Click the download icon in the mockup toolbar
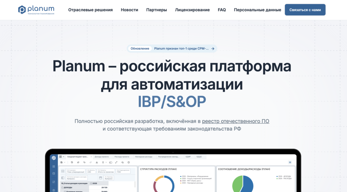 pos(97,162)
